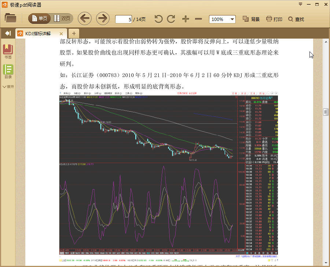Zoom in with the plus icon
The height and width of the screenshot is (267, 330).
click(186, 19)
